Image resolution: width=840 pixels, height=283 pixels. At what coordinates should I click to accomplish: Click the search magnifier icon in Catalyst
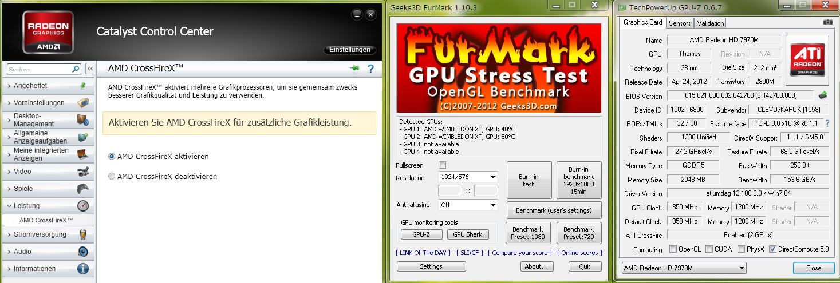point(76,69)
